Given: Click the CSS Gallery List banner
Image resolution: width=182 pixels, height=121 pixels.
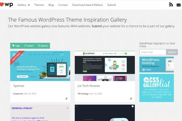Looking at the screenshot, I should [156, 88].
